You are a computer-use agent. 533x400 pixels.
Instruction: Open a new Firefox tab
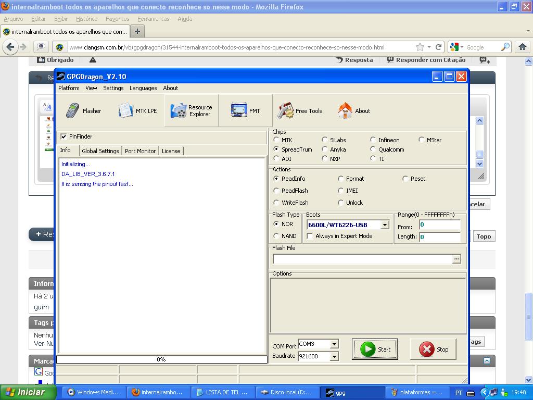pyautogui.click(x=137, y=31)
